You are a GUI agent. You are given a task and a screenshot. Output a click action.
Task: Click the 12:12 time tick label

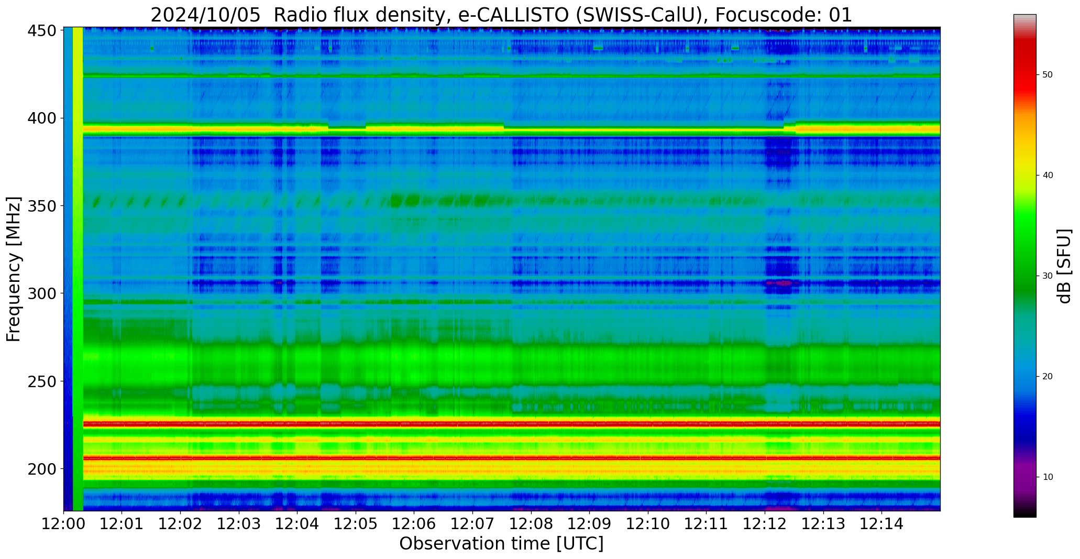pyautogui.click(x=765, y=523)
